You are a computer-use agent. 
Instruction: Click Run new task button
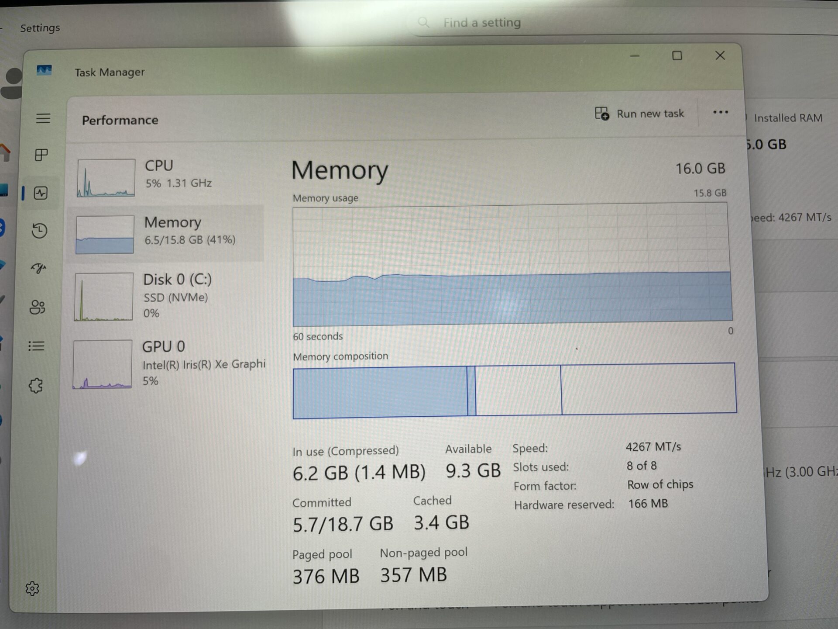[639, 114]
